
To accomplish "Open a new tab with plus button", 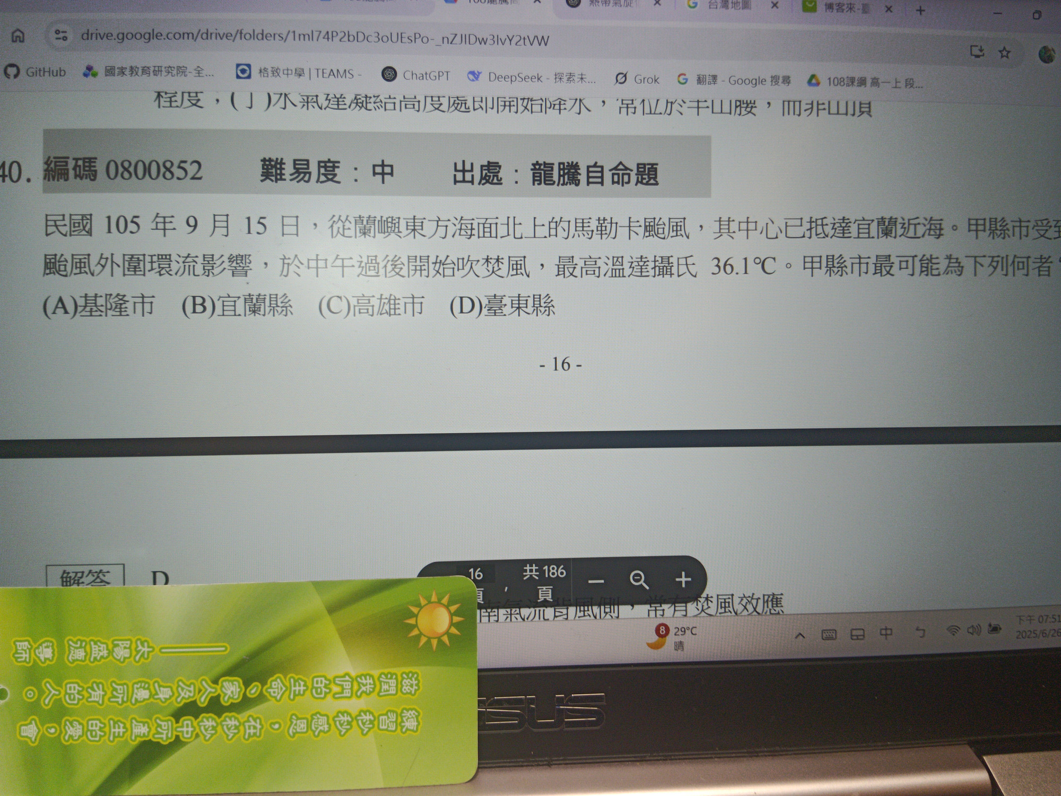I will pyautogui.click(x=920, y=11).
